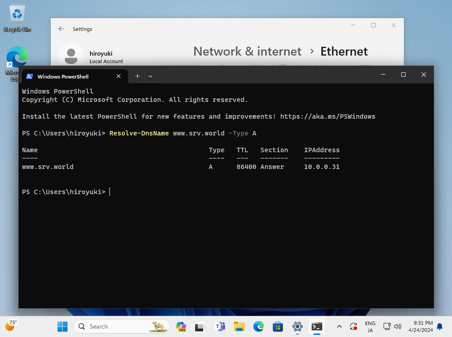Open Task View on the taskbar
The width and height of the screenshot is (452, 337).
(200, 326)
